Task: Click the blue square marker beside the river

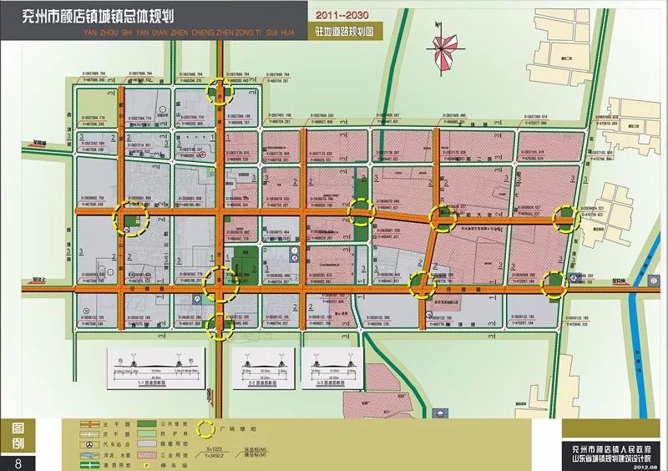Action: click(653, 280)
